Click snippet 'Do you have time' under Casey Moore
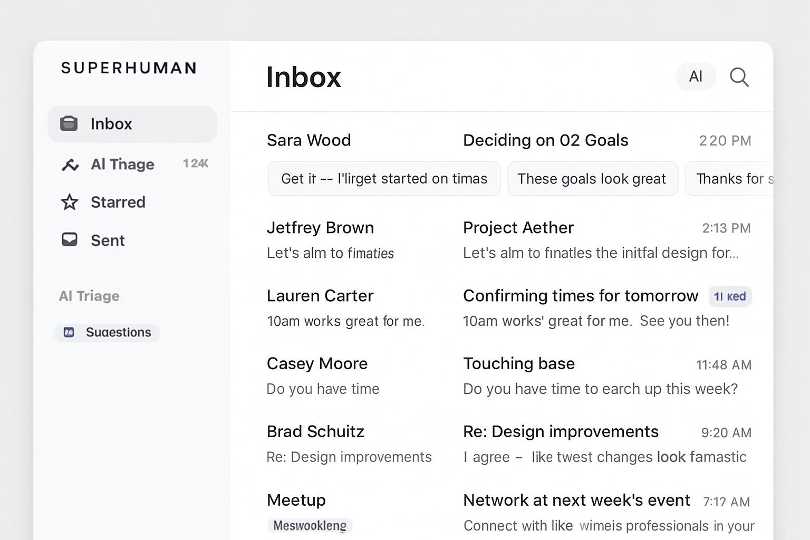 323,389
